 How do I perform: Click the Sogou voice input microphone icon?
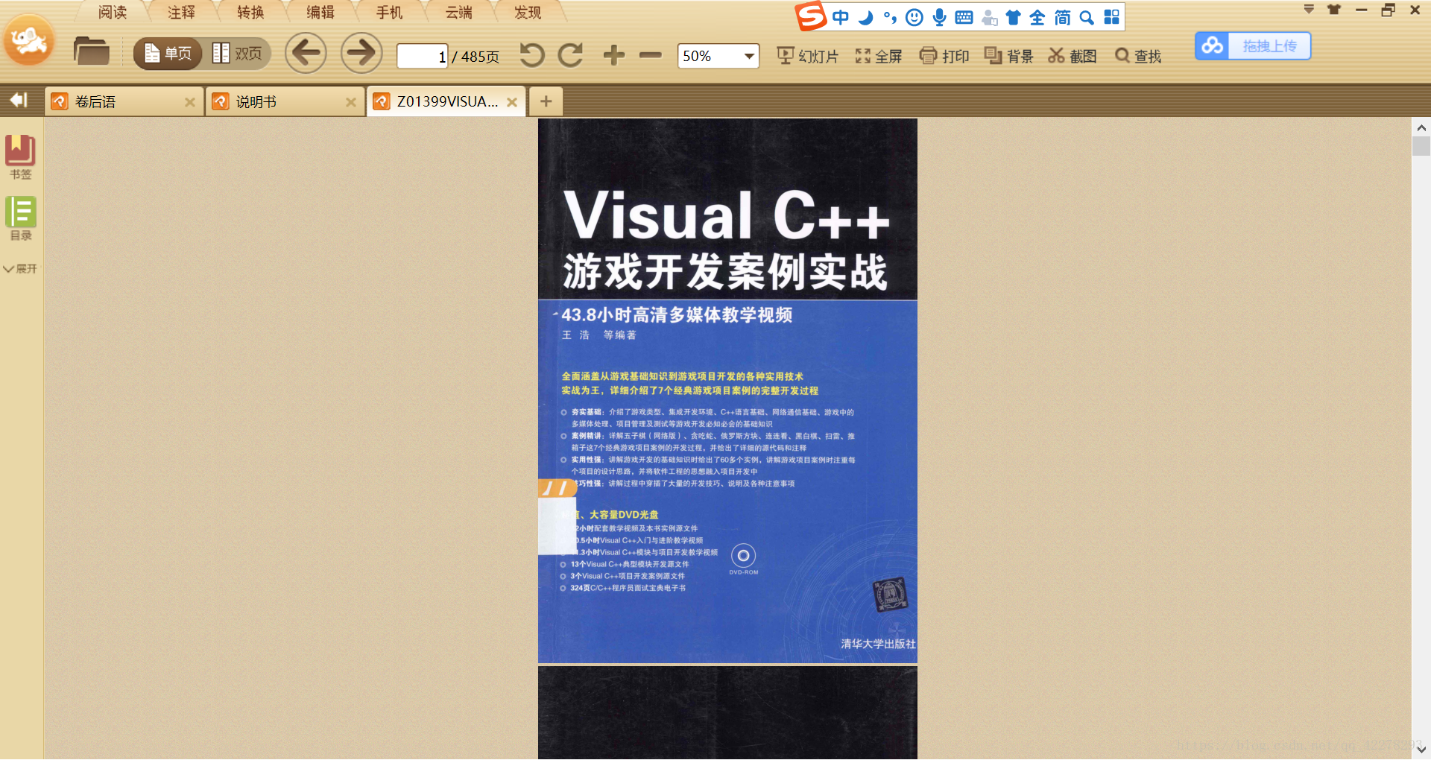[939, 17]
